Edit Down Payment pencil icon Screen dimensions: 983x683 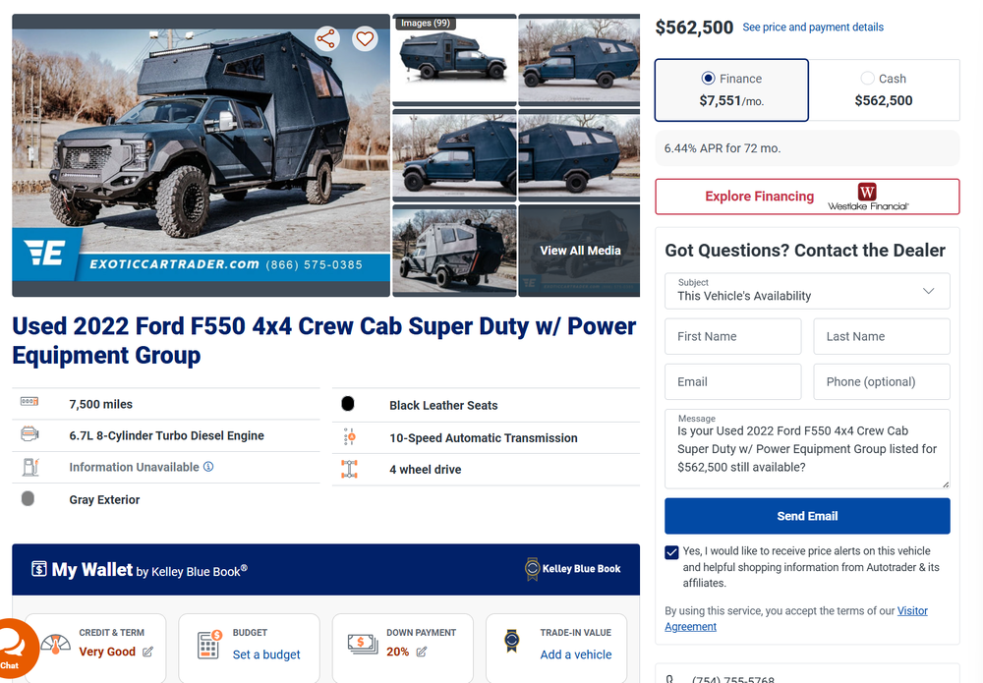422,652
